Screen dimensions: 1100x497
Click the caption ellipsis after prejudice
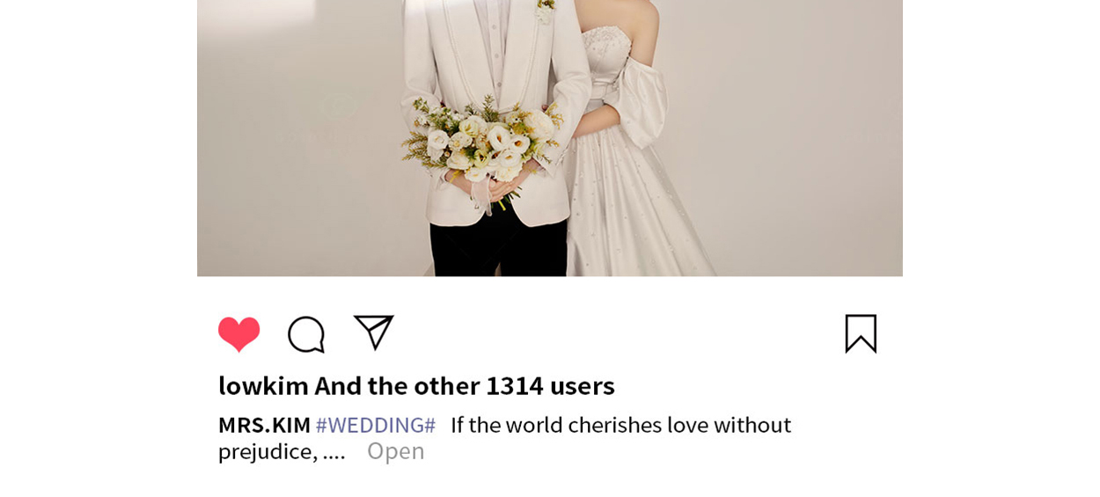(334, 452)
